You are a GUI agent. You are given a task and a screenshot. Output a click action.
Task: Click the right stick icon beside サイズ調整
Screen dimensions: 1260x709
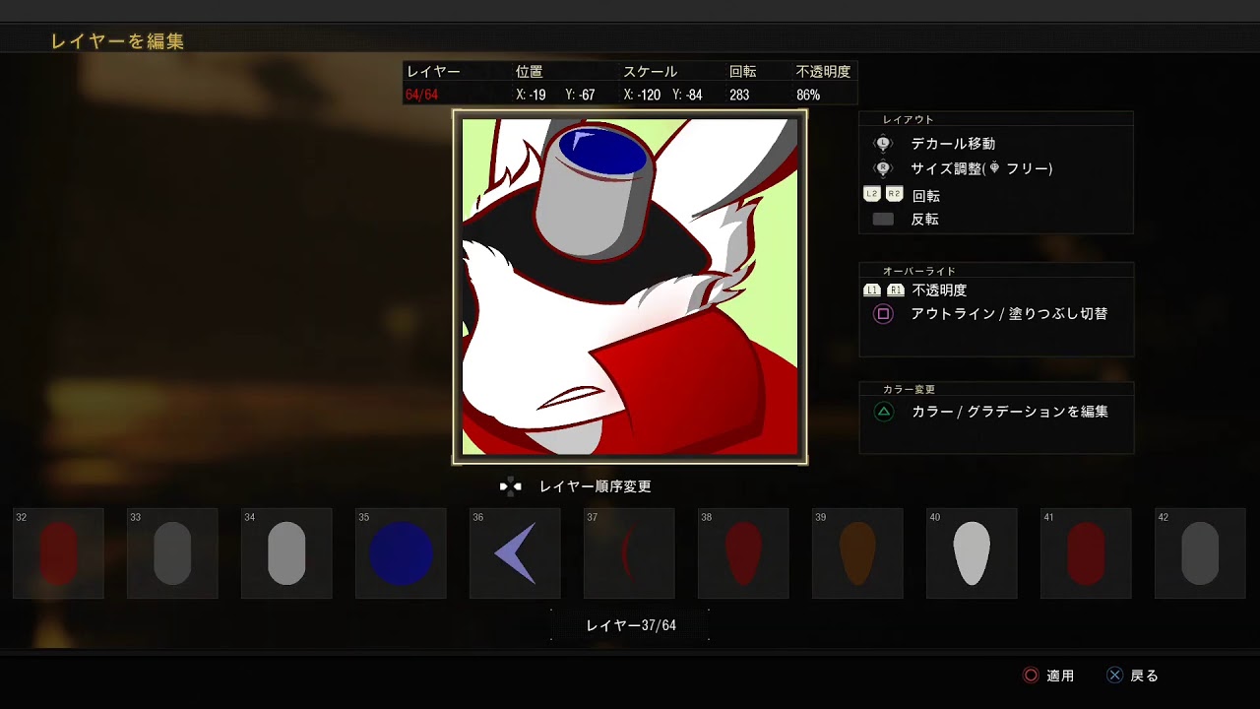pyautogui.click(x=883, y=168)
